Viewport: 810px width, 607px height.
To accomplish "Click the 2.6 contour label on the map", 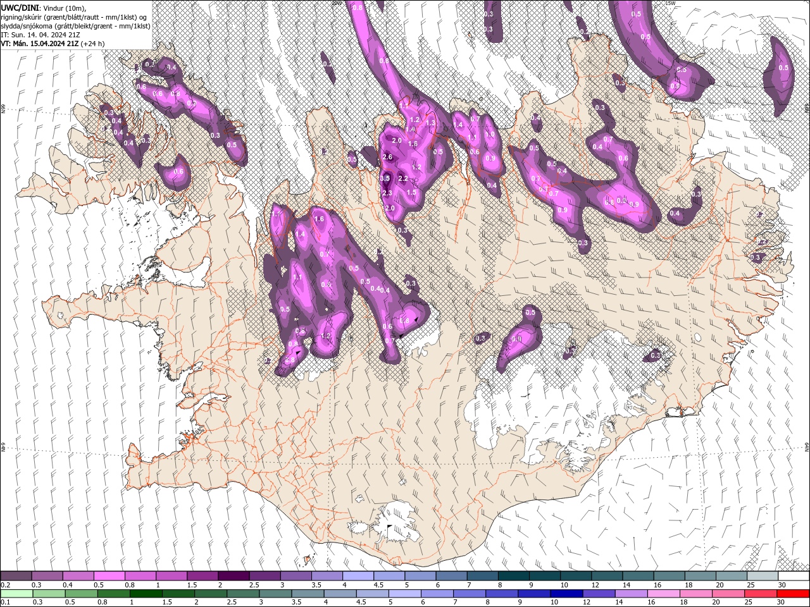I will [x=388, y=157].
